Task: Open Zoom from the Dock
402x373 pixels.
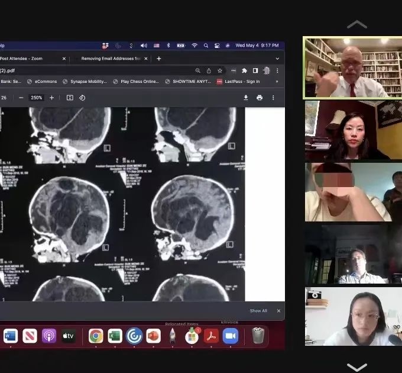Action: click(231, 336)
